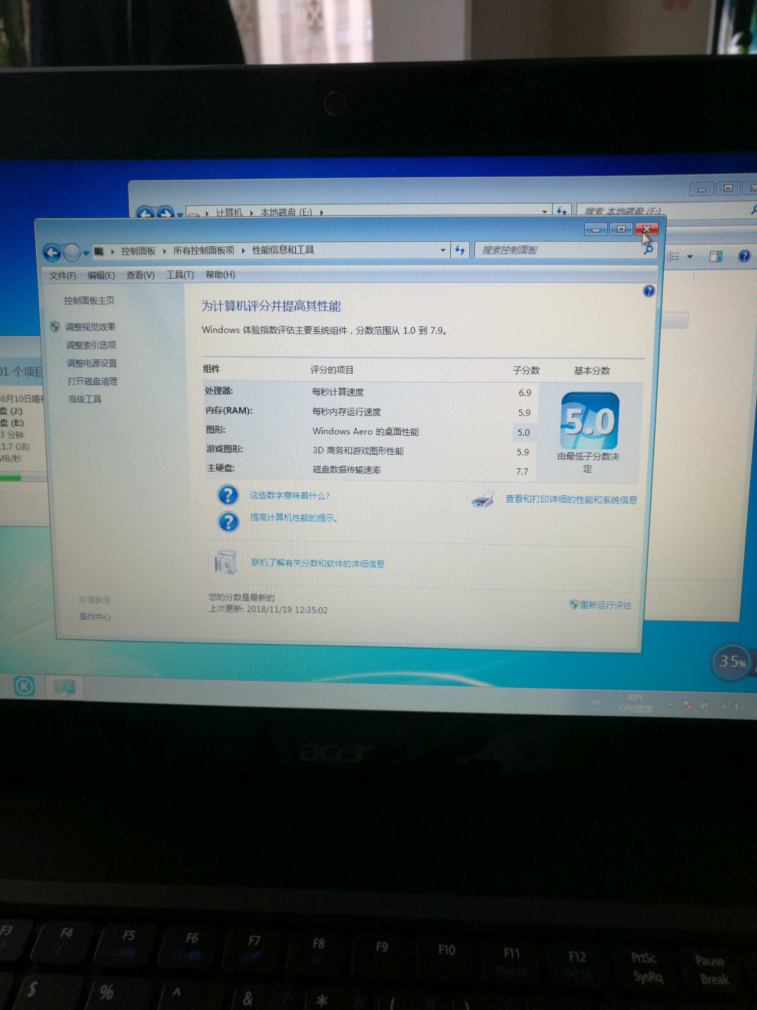Click the 5.0 base score badge
757x1010 pixels.
(590, 421)
